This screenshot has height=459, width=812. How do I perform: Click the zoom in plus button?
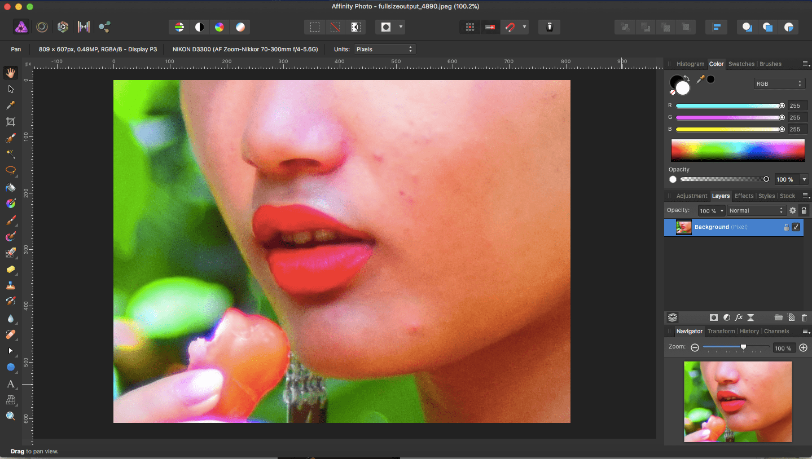pyautogui.click(x=804, y=348)
